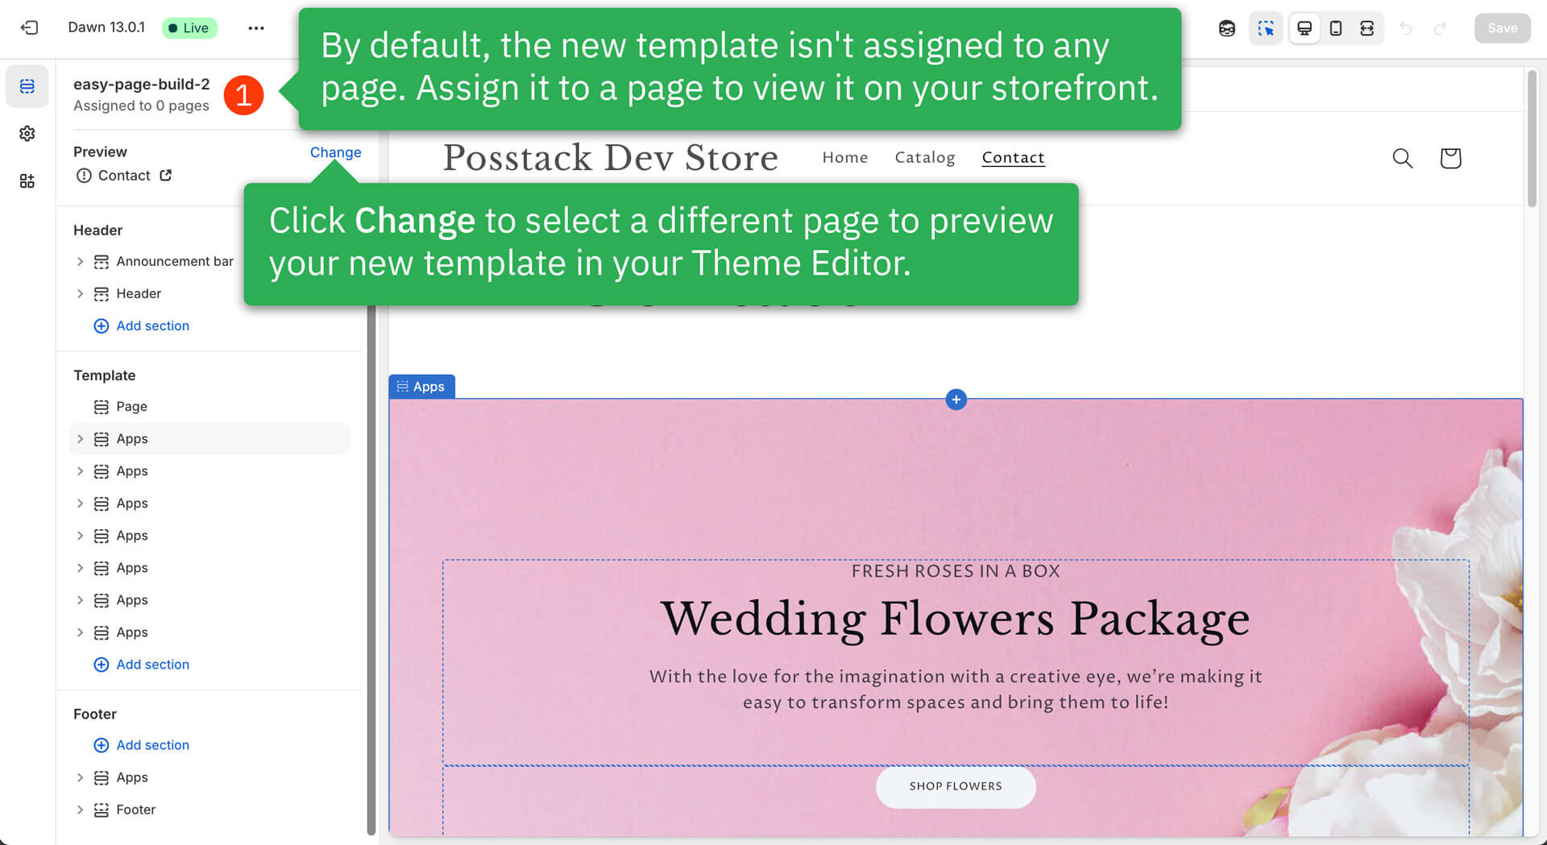Go to the Home menu link
This screenshot has height=845, width=1547.
coord(845,158)
